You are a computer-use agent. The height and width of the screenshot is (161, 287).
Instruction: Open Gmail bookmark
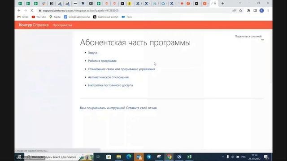23,17
